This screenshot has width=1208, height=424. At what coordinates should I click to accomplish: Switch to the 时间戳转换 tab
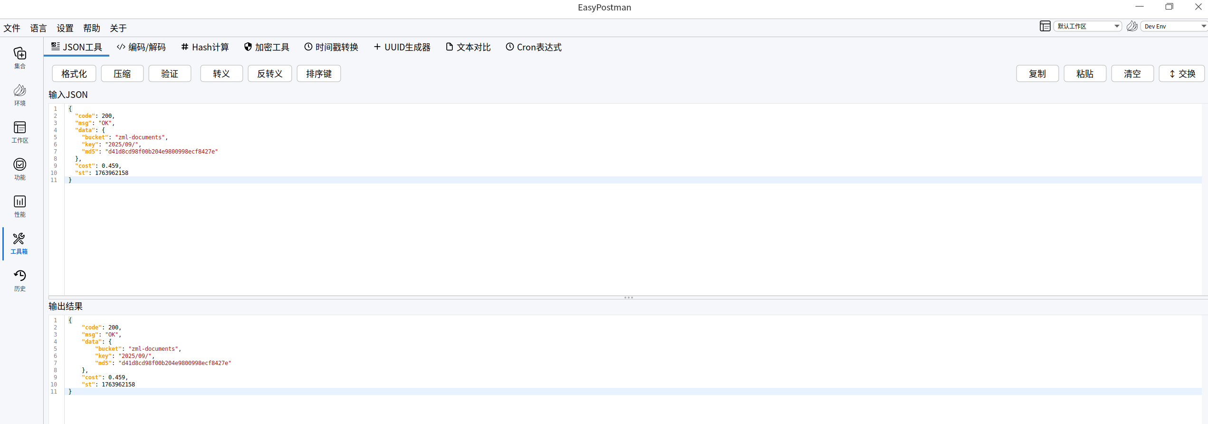pos(331,47)
